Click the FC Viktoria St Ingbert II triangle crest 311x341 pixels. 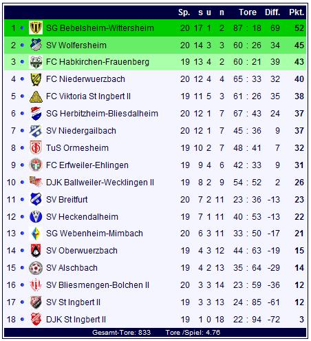pos(36,96)
